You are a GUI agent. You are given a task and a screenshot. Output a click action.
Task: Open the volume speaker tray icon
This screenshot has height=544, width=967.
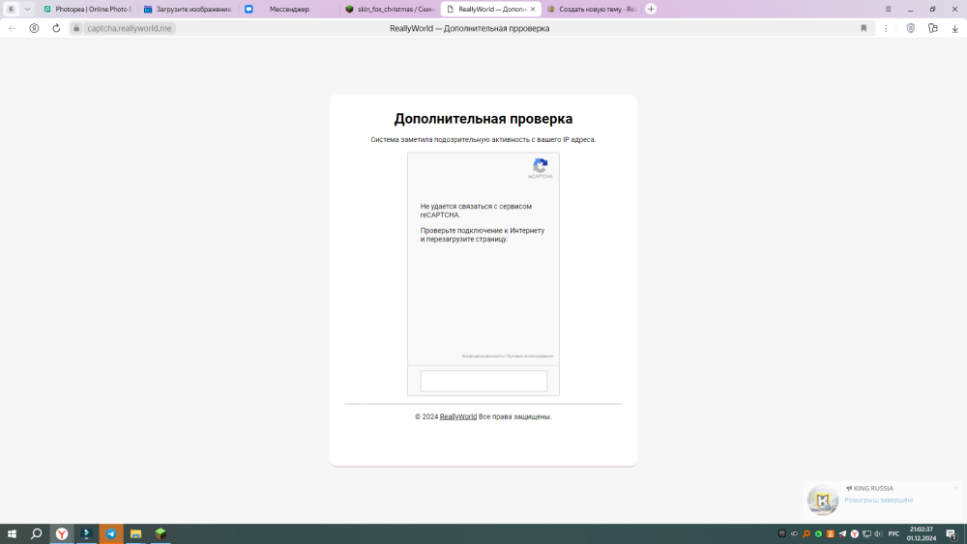coord(878,533)
